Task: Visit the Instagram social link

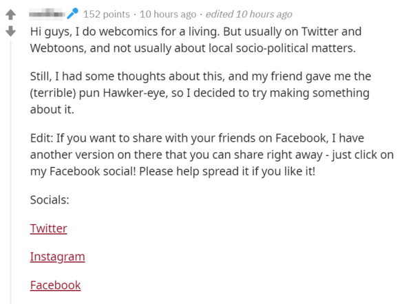Action: coord(57,257)
